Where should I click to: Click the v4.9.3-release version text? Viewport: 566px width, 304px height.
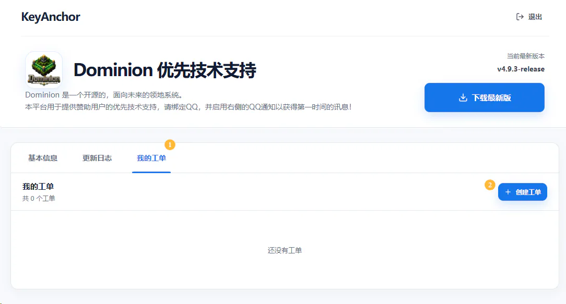coord(521,69)
